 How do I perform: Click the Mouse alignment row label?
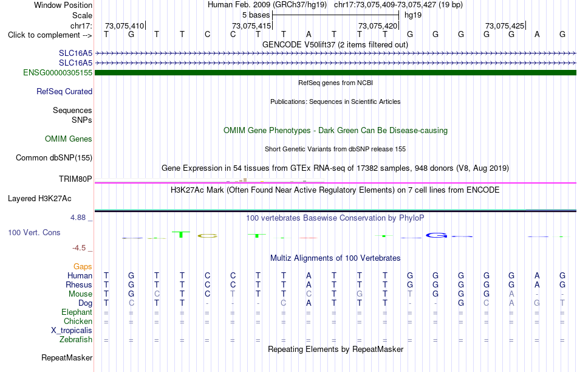pyautogui.click(x=80, y=294)
